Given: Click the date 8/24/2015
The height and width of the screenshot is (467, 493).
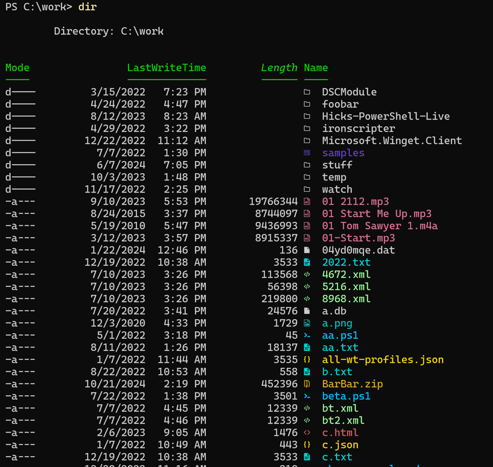Looking at the screenshot, I should pyautogui.click(x=118, y=213).
